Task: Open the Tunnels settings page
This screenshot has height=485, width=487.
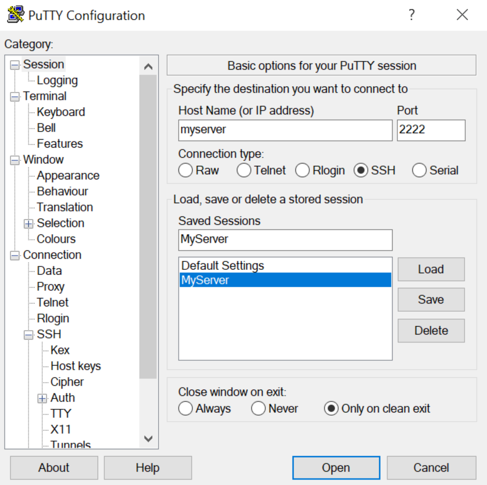Action: 70,444
